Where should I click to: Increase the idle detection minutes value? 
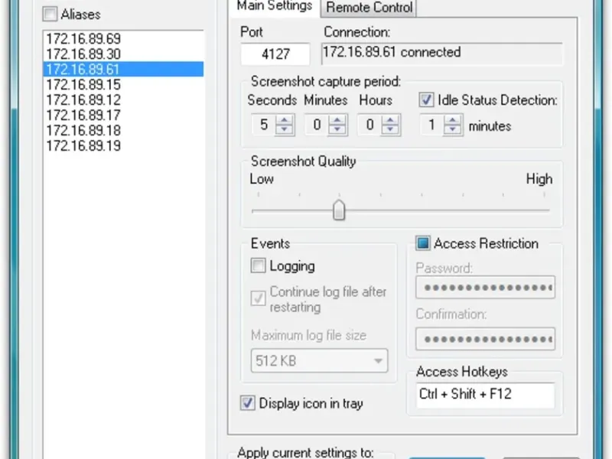click(x=453, y=120)
